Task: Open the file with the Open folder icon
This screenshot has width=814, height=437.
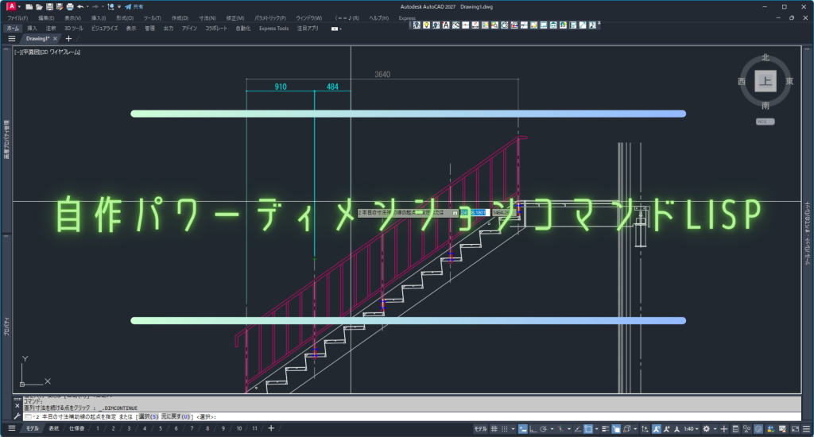Action: (39, 6)
